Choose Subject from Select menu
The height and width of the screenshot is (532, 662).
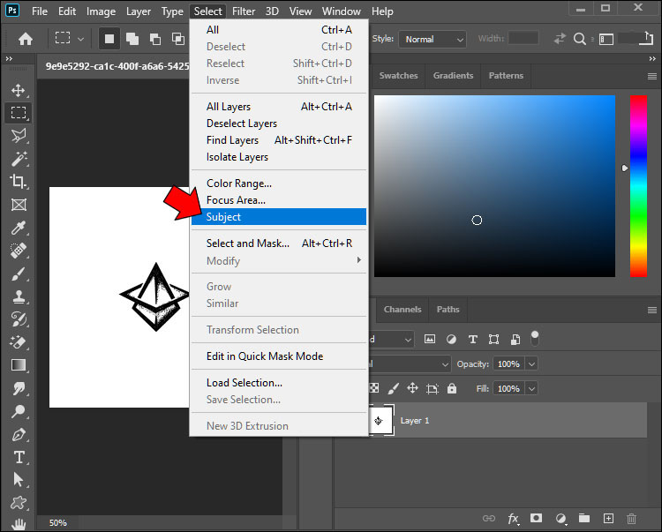tap(279, 217)
